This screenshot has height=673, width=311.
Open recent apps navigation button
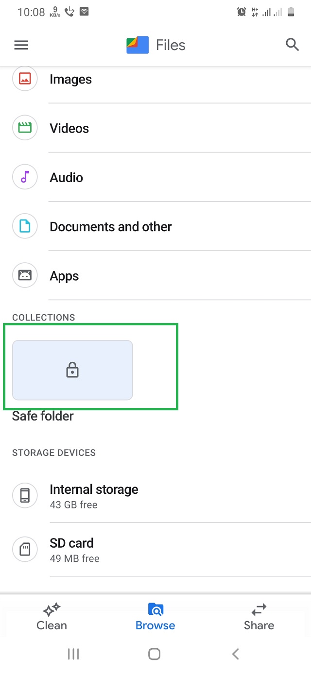tap(73, 654)
